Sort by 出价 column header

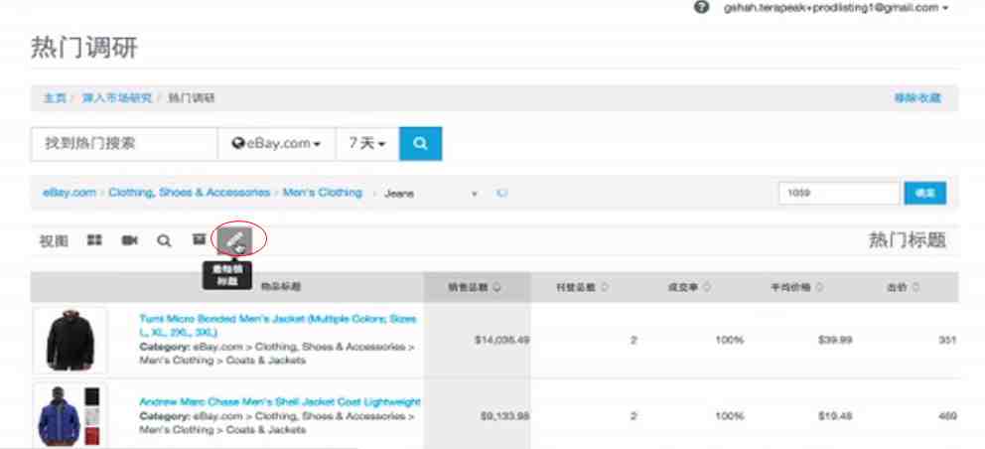903,287
